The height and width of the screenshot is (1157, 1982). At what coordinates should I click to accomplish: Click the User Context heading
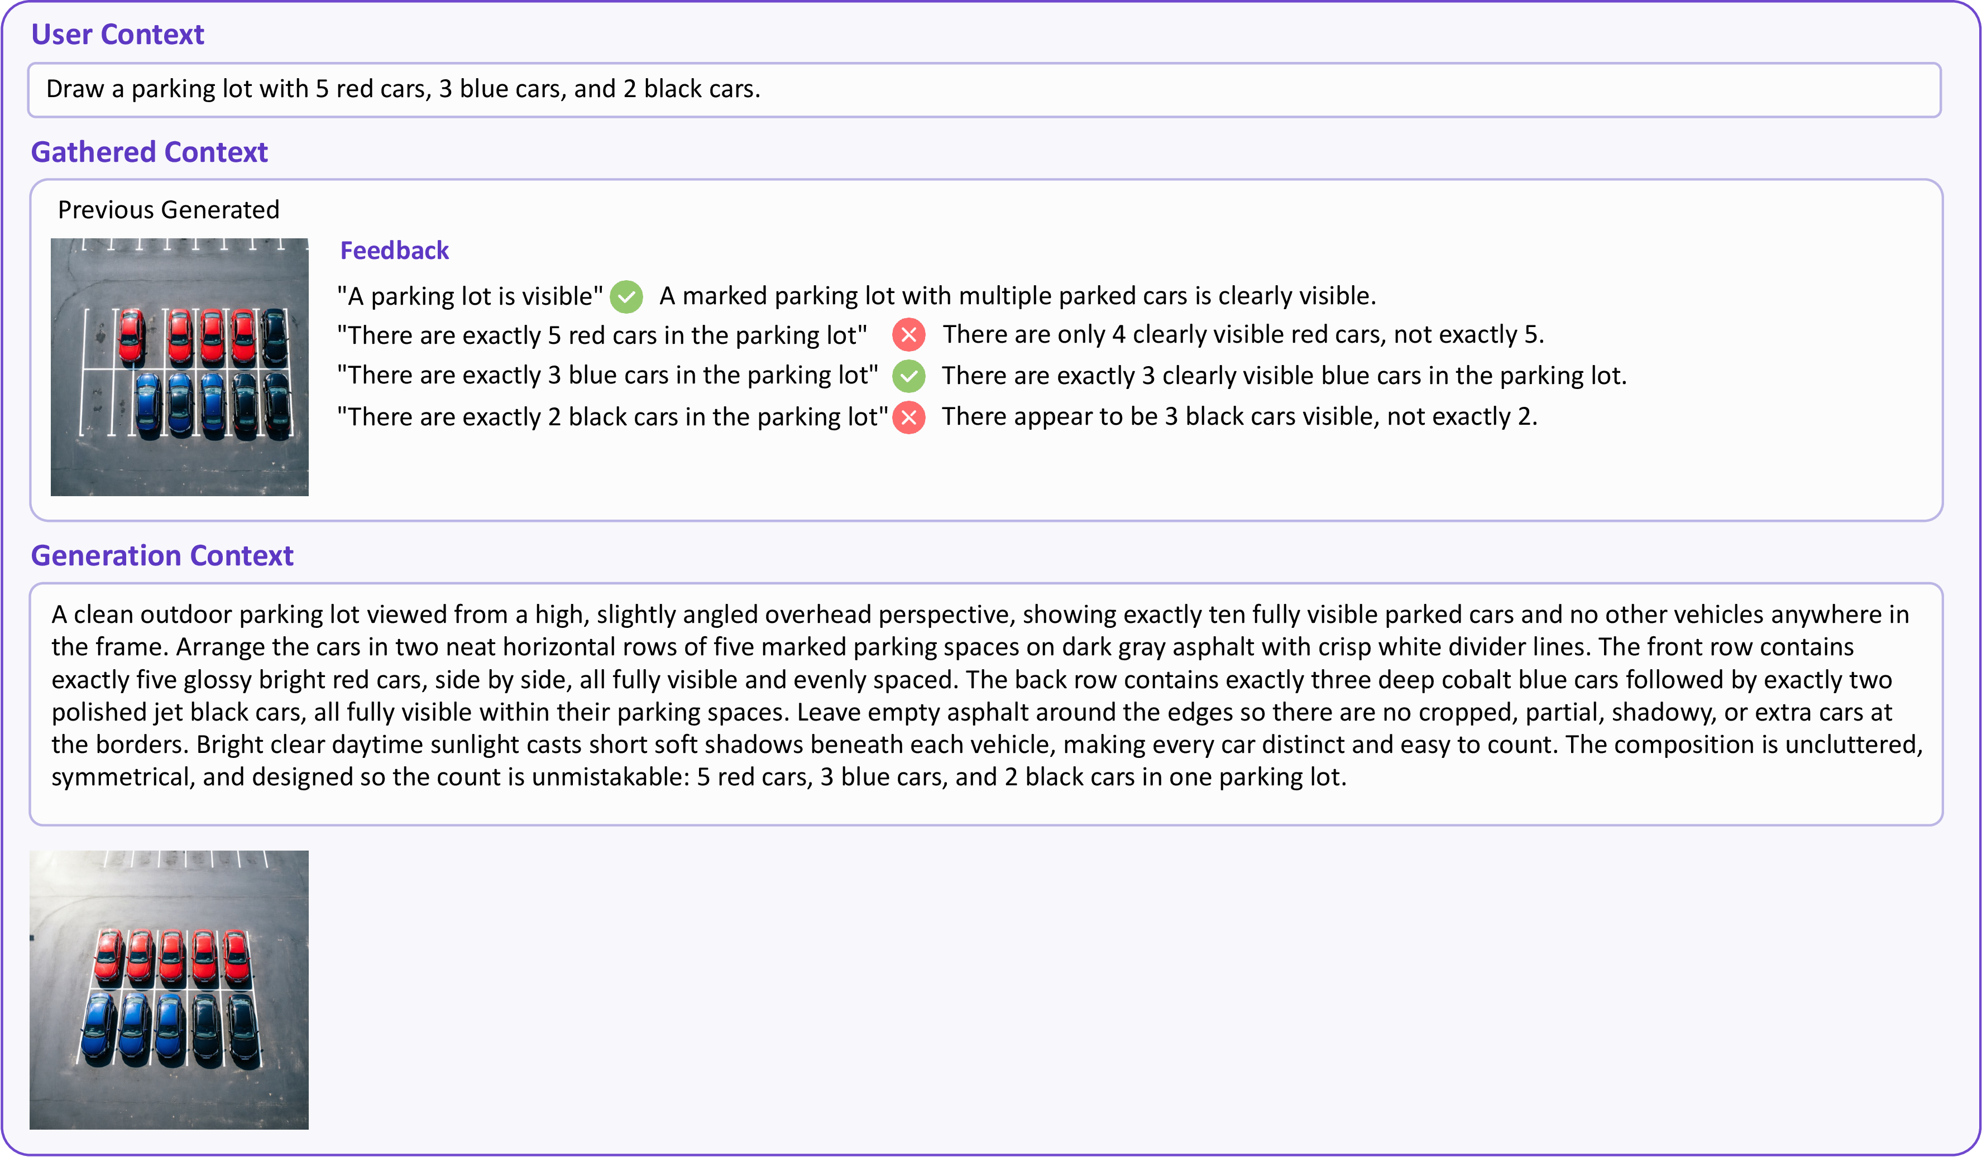[117, 35]
